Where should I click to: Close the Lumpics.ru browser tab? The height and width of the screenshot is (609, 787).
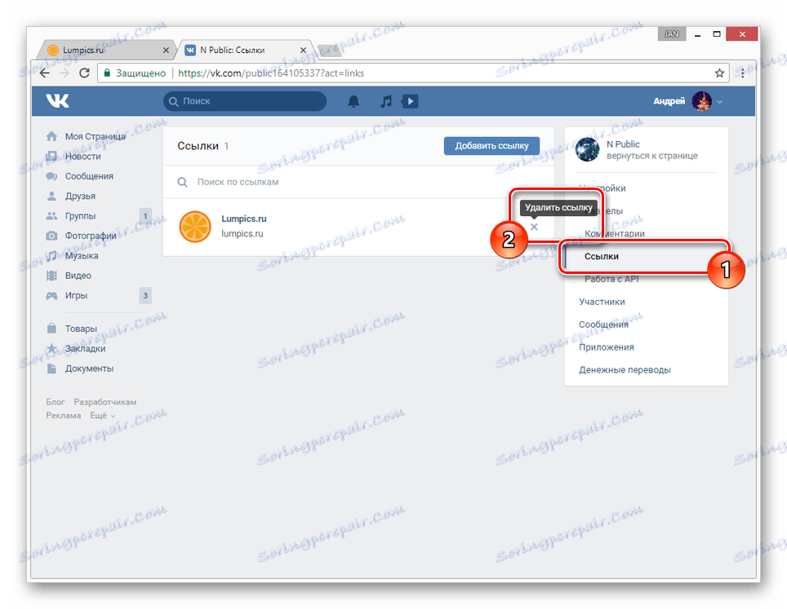pyautogui.click(x=166, y=50)
